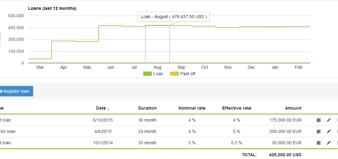Viewport: 338px width, 159px height.
Task: Open details list icon for 175,000.00 EUR loan
Action: [319, 120]
